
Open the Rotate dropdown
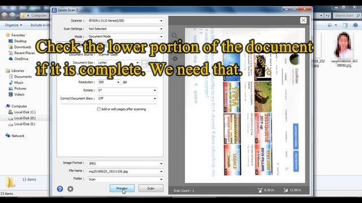(127, 90)
